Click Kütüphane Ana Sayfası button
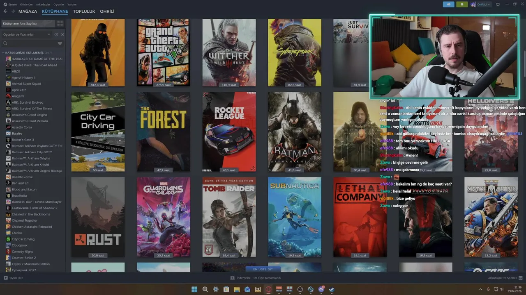 click(x=28, y=23)
